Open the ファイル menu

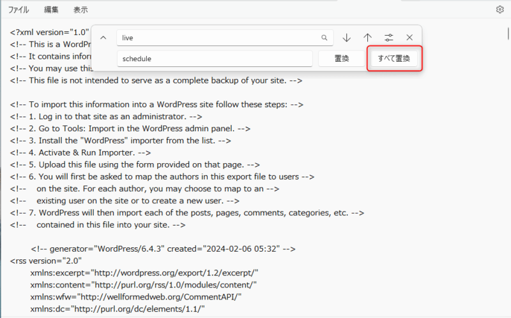18,10
